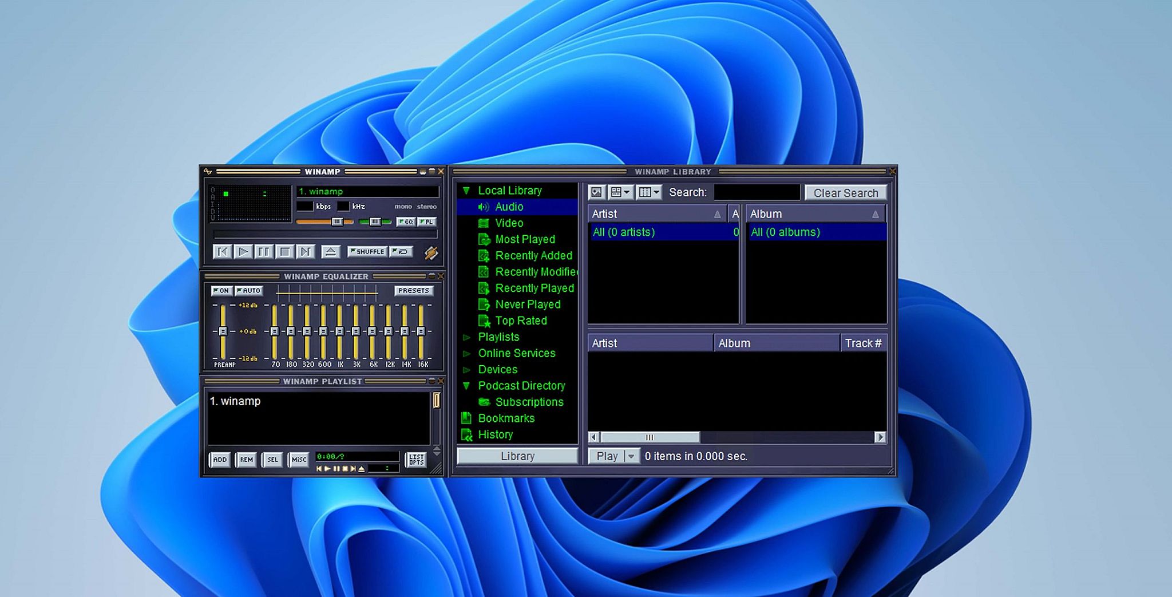Screen dimensions: 1172x597
Task: Stop playback with the main Stop button
Action: (x=284, y=251)
